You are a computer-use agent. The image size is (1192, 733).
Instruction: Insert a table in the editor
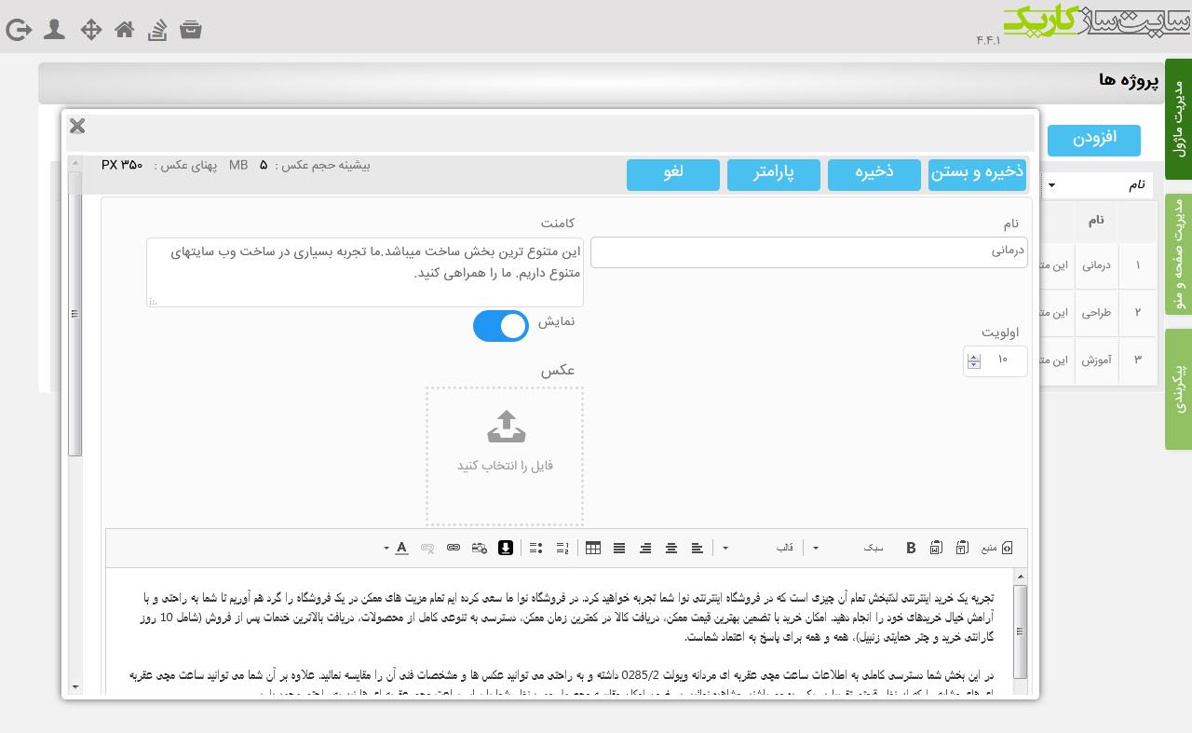coord(593,548)
